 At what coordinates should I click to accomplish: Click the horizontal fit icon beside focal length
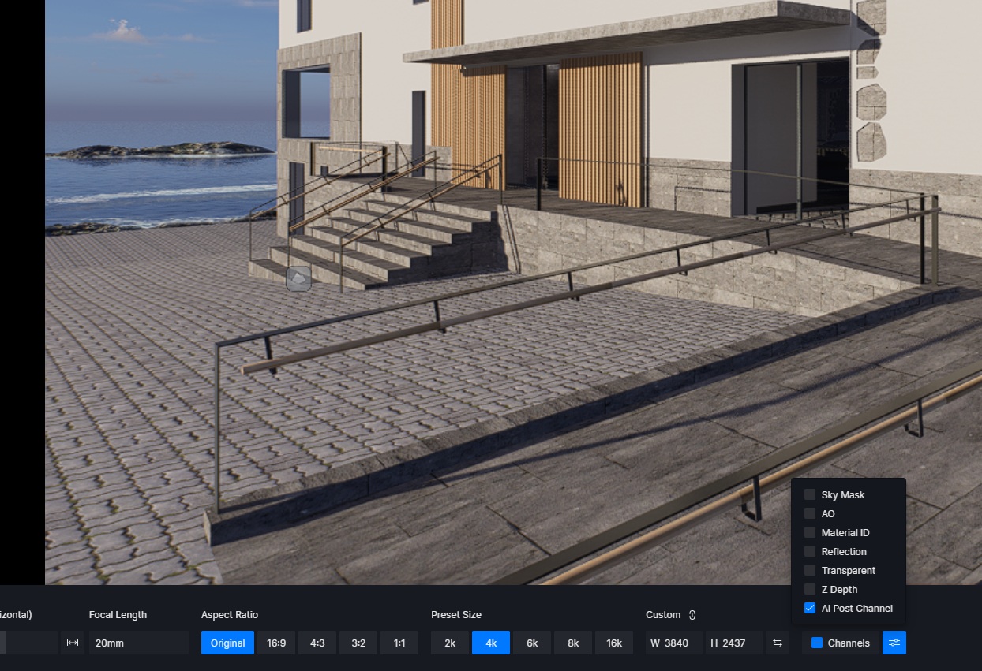(x=73, y=643)
